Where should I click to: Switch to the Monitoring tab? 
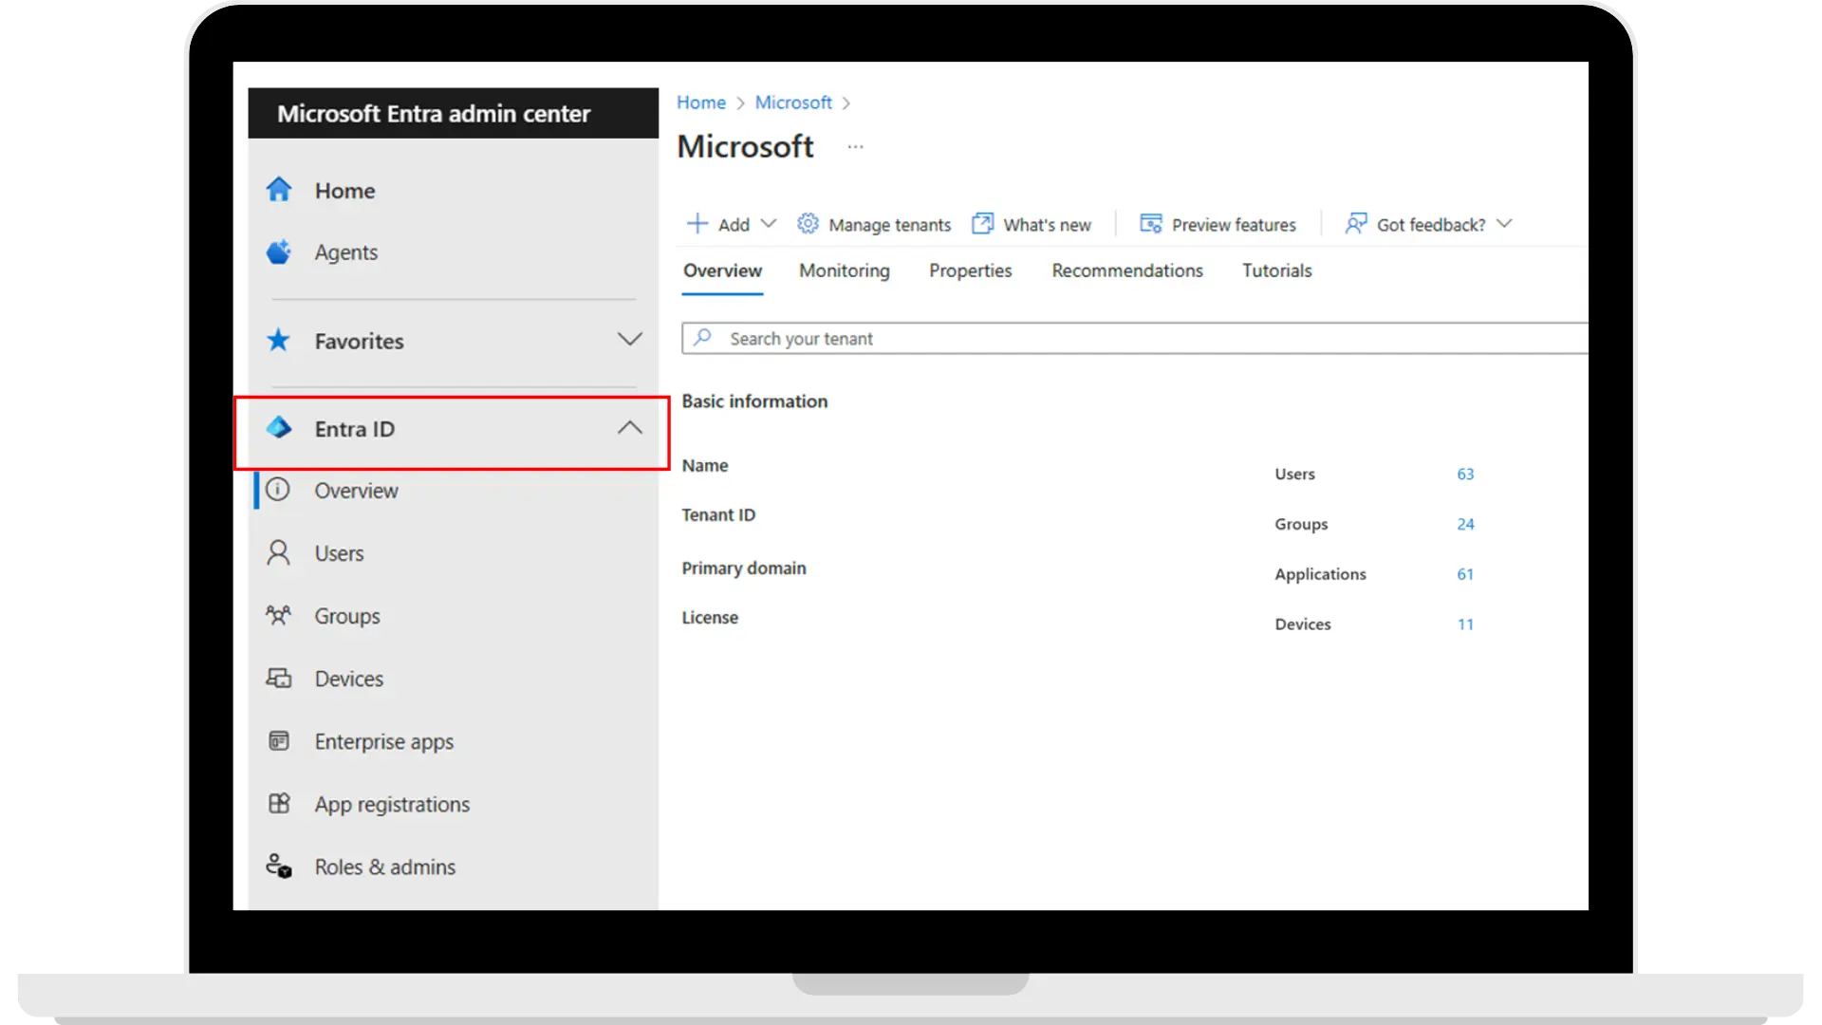coord(845,270)
